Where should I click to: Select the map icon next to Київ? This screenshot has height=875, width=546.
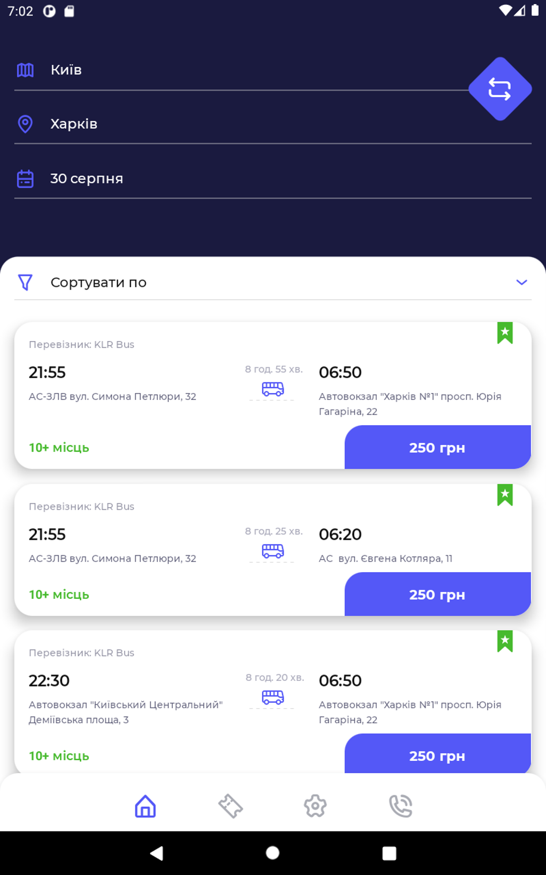(25, 69)
